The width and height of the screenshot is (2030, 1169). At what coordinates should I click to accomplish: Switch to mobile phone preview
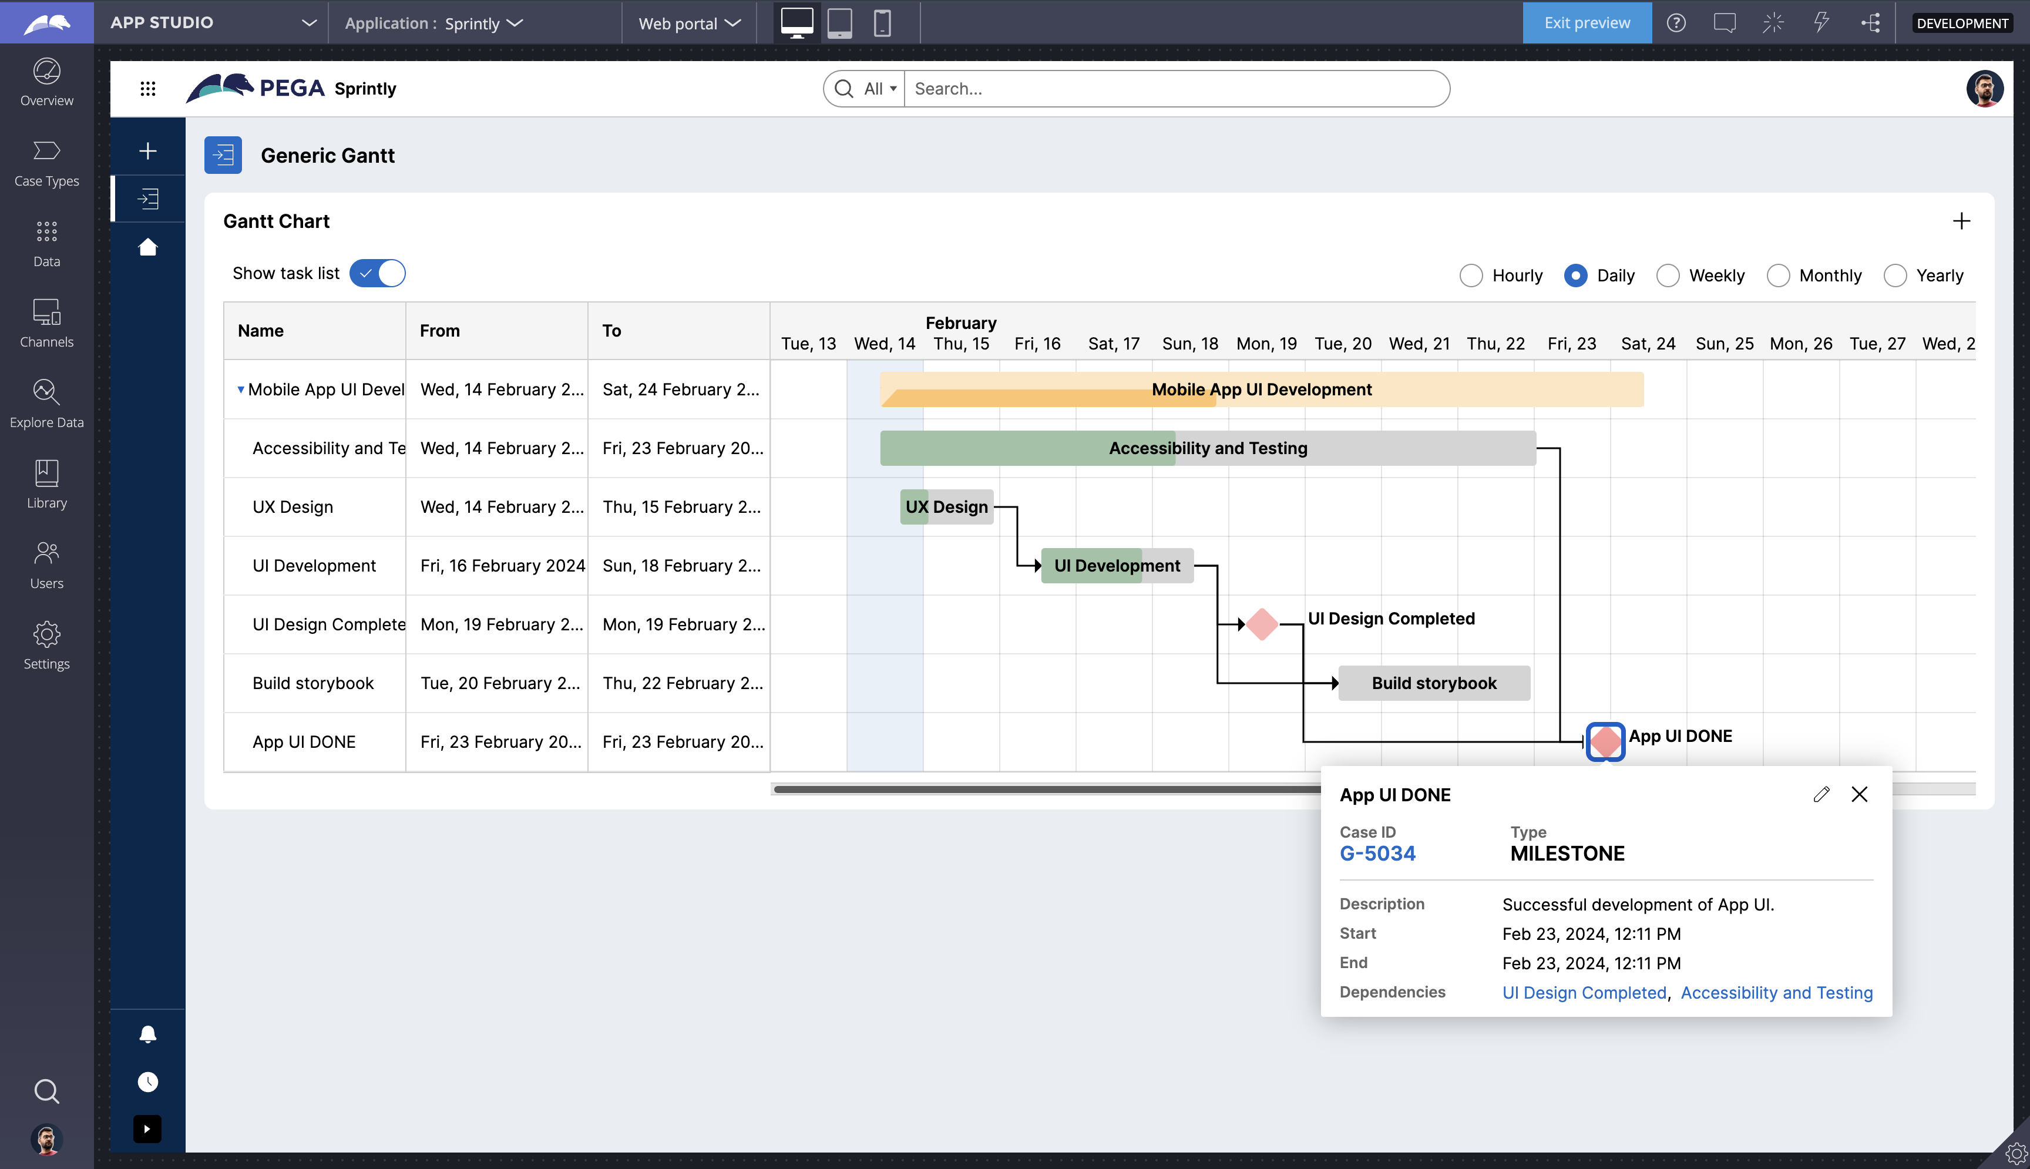882,22
